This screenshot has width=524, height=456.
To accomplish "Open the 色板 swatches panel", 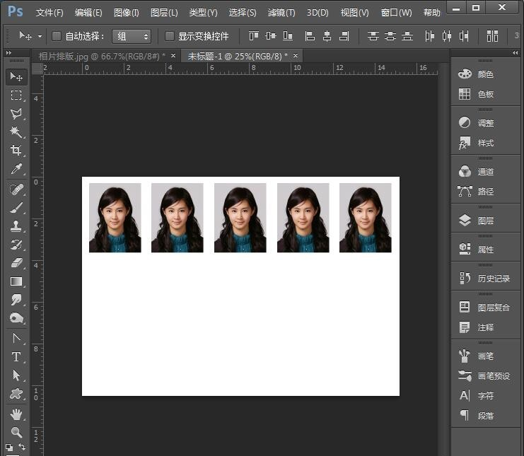I will click(x=465, y=94).
